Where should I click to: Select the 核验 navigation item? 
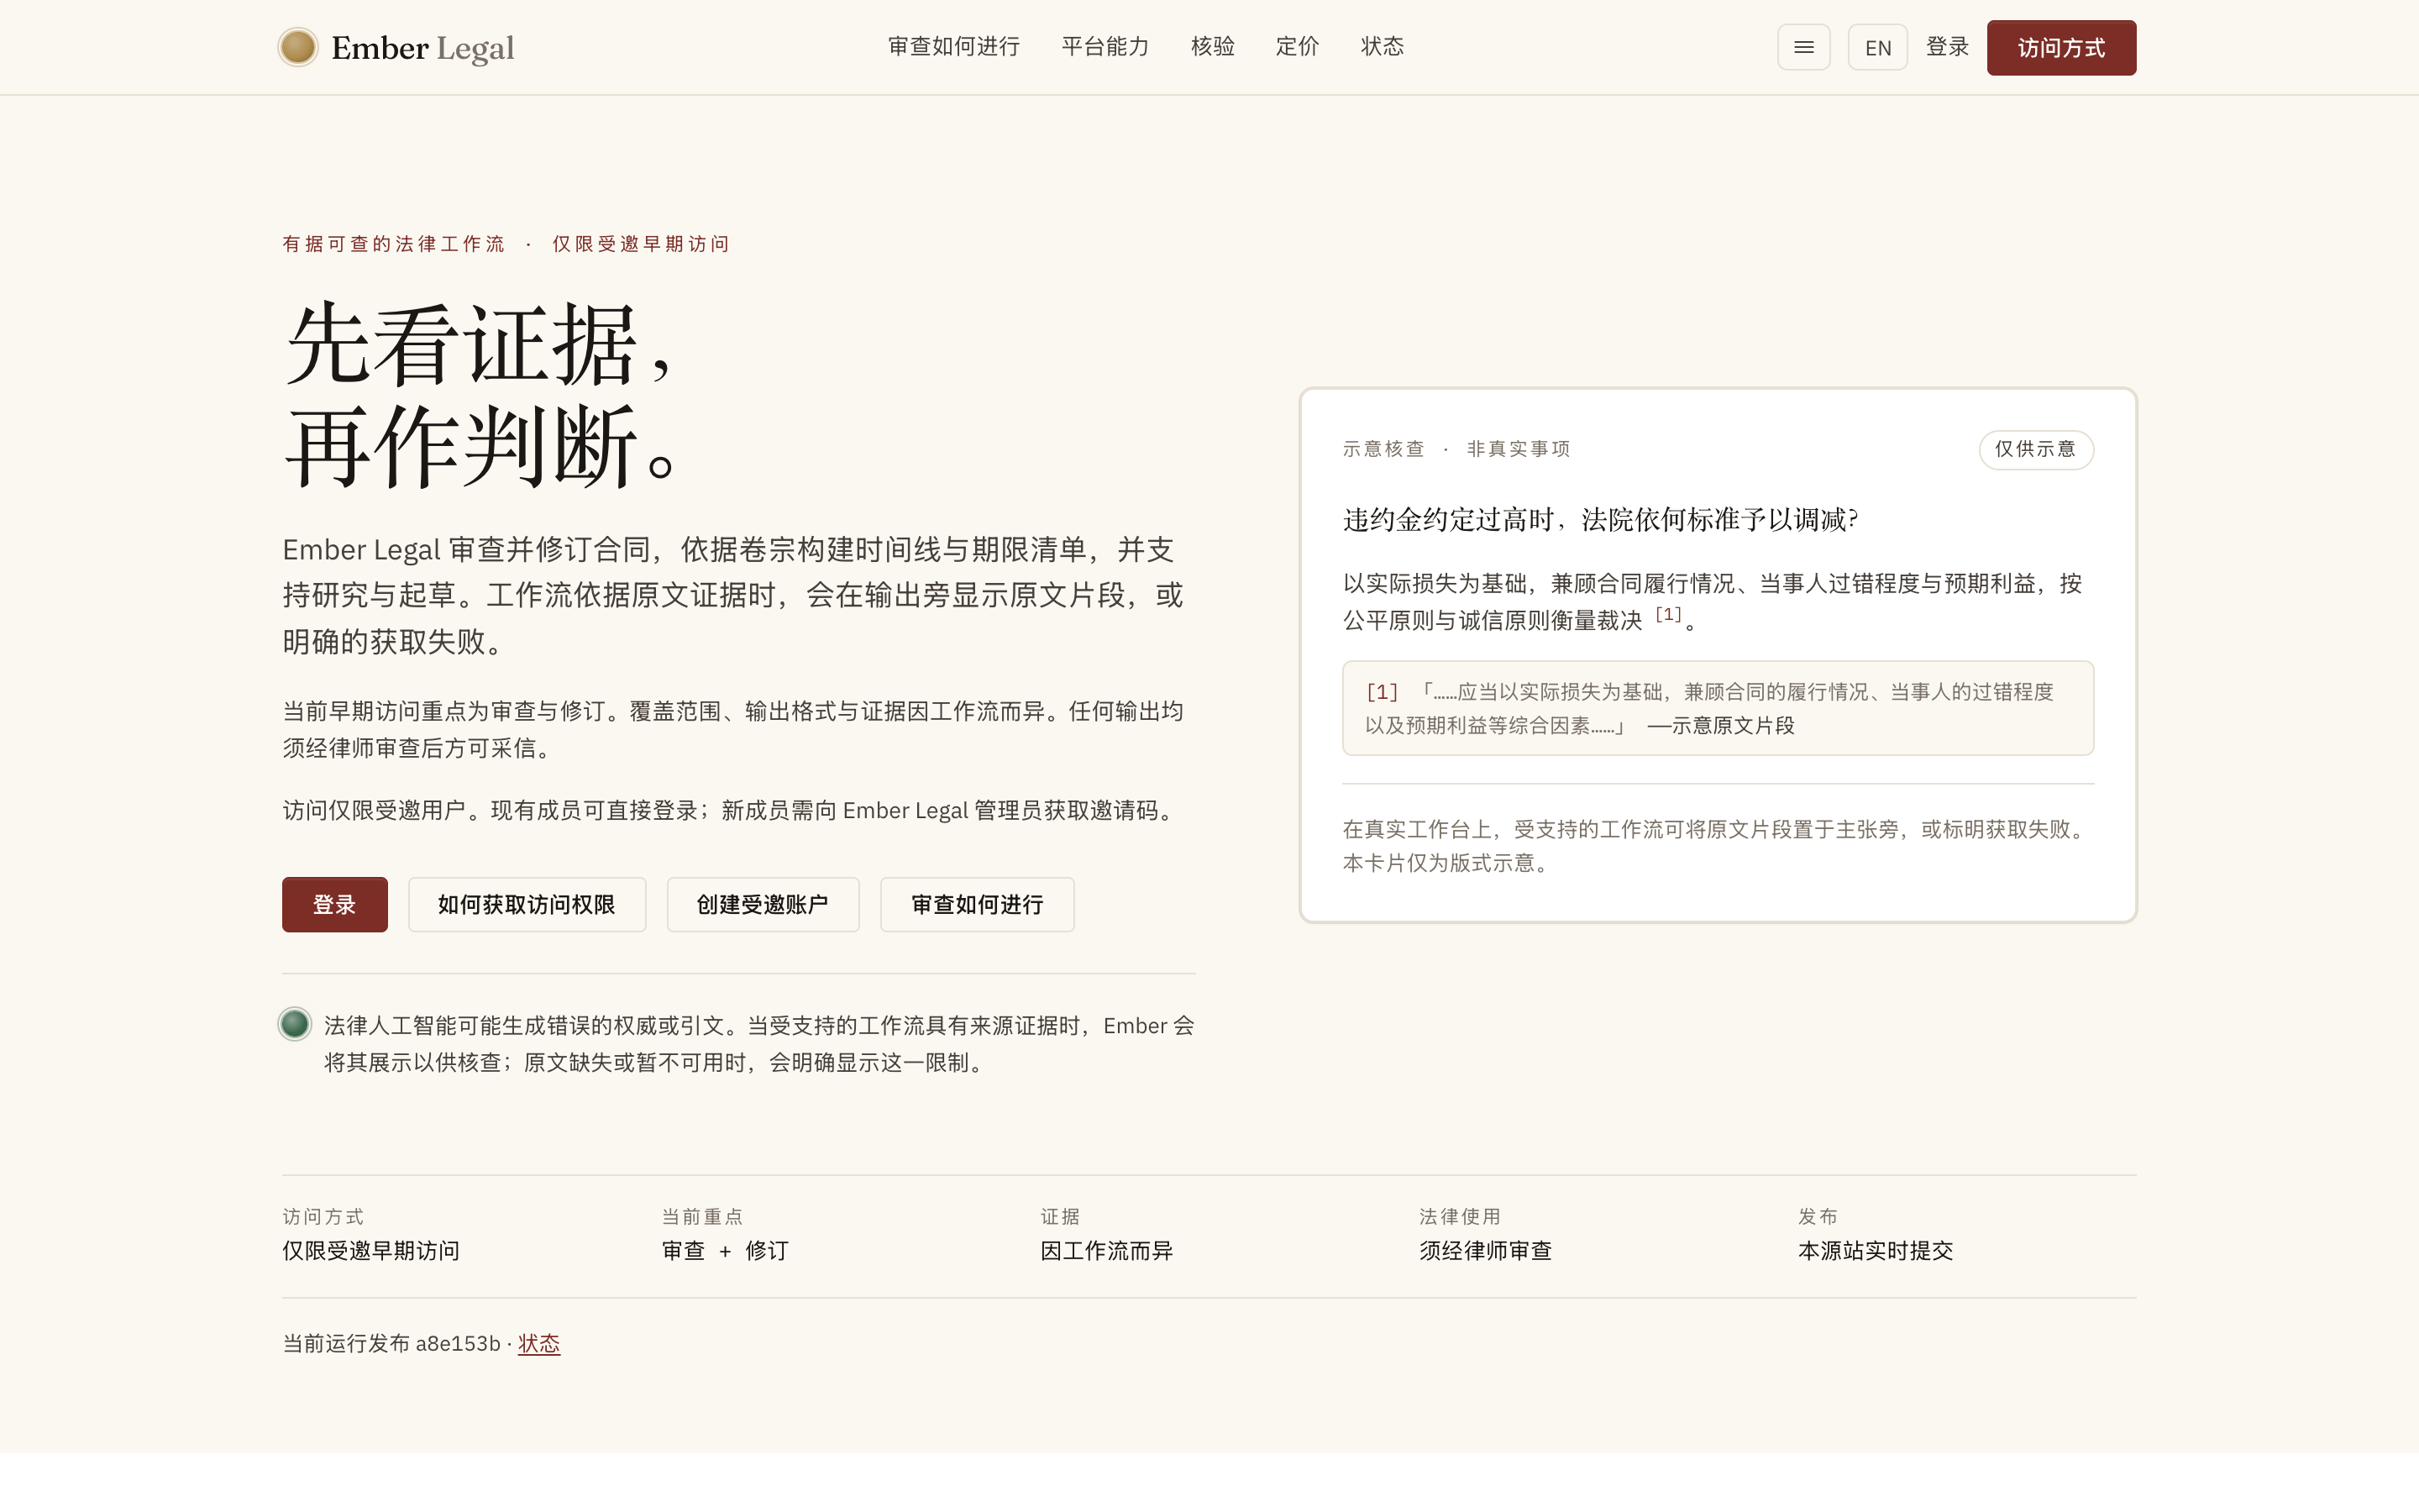click(1213, 46)
